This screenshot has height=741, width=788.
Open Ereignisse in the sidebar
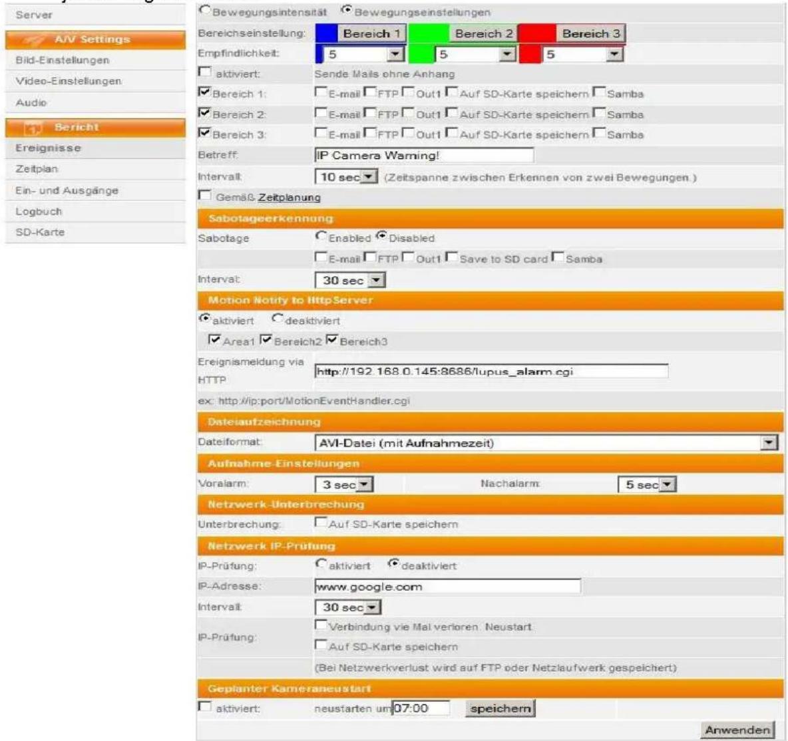[95, 148]
